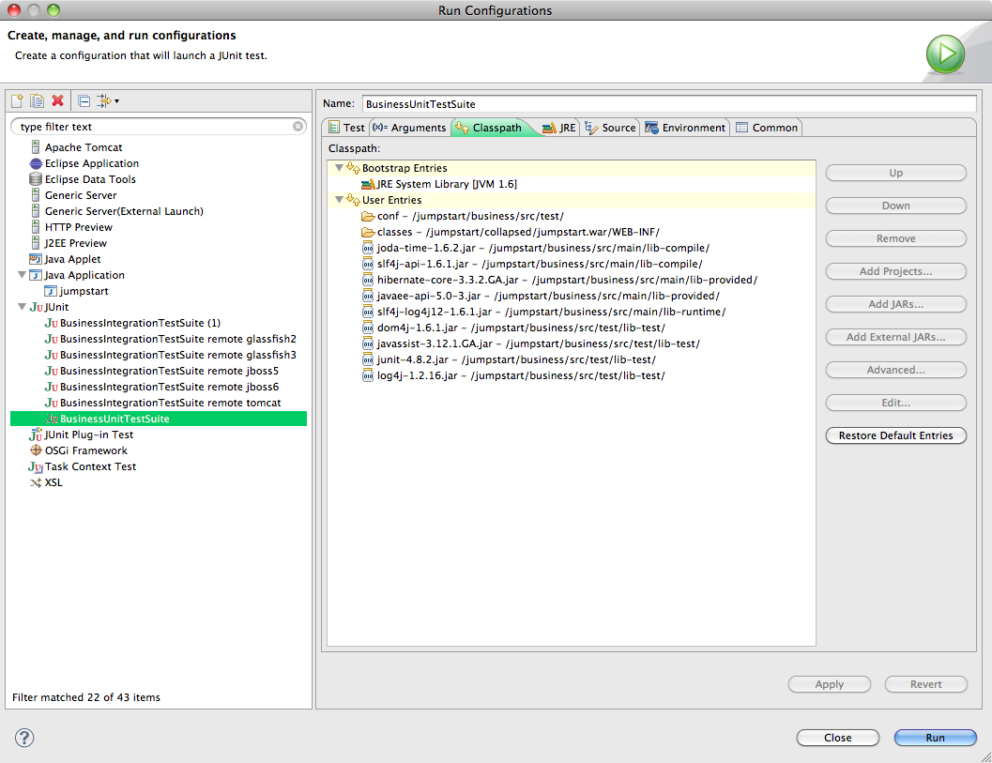
Task: Click the Collapse All toolbar icon
Action: pos(84,100)
